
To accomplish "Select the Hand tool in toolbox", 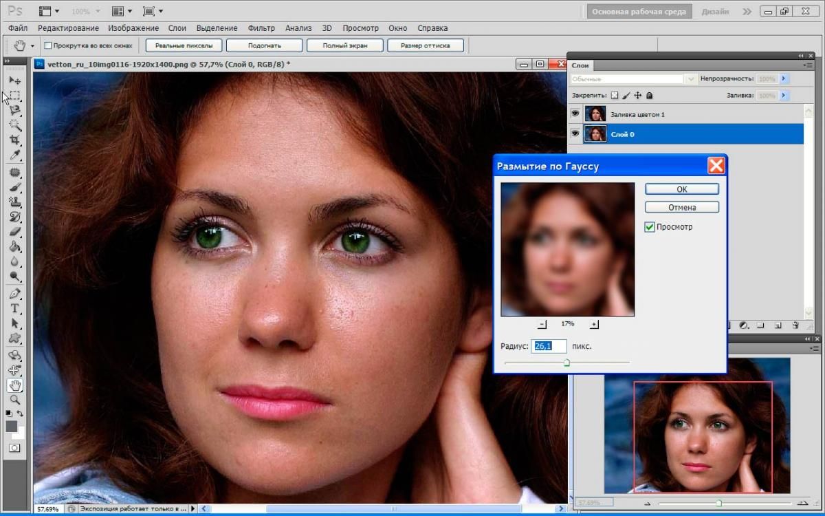I will [14, 385].
